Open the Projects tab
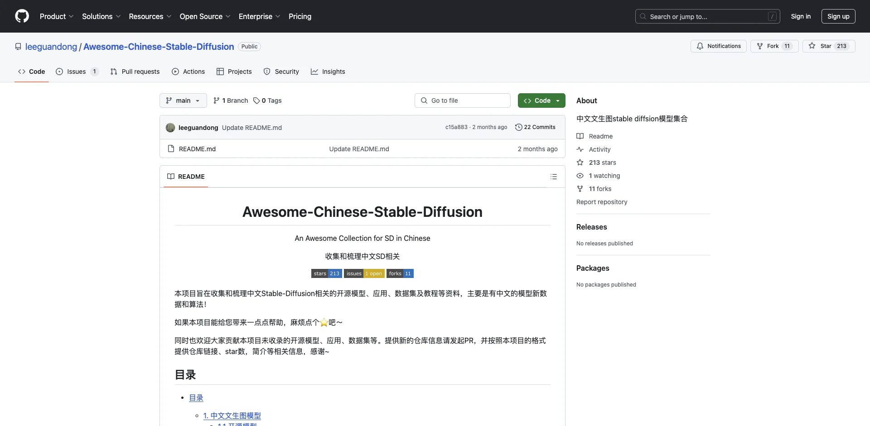 (234, 72)
